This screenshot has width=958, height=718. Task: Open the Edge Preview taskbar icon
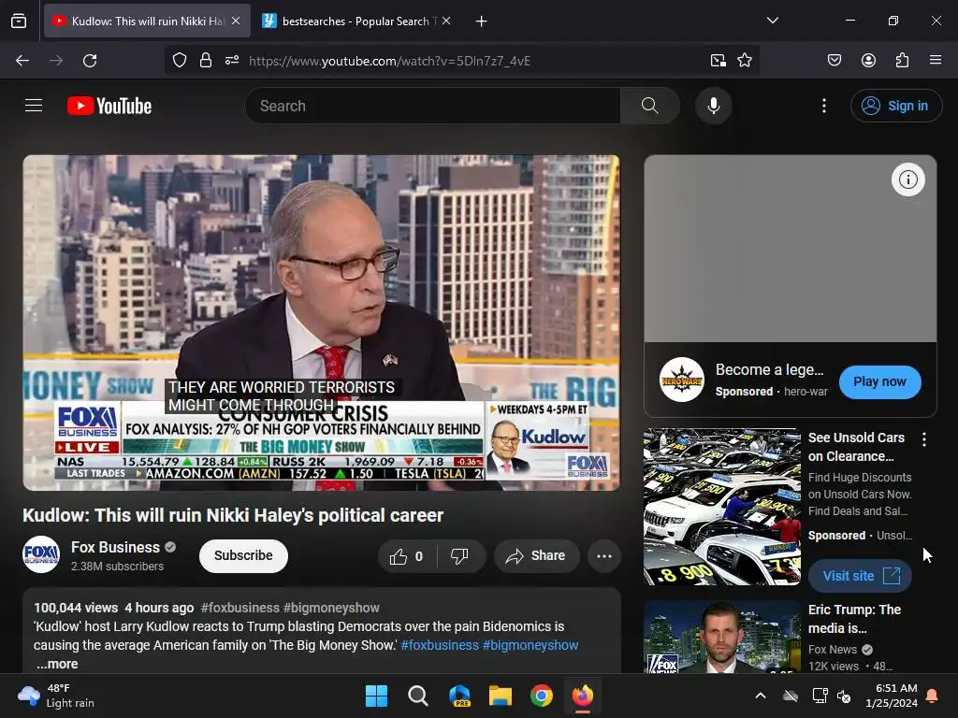(x=458, y=696)
